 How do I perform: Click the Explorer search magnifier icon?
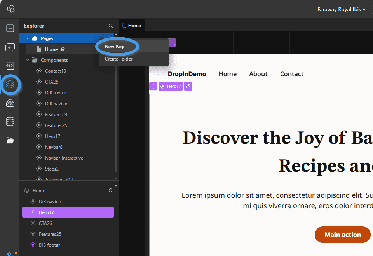(111, 26)
